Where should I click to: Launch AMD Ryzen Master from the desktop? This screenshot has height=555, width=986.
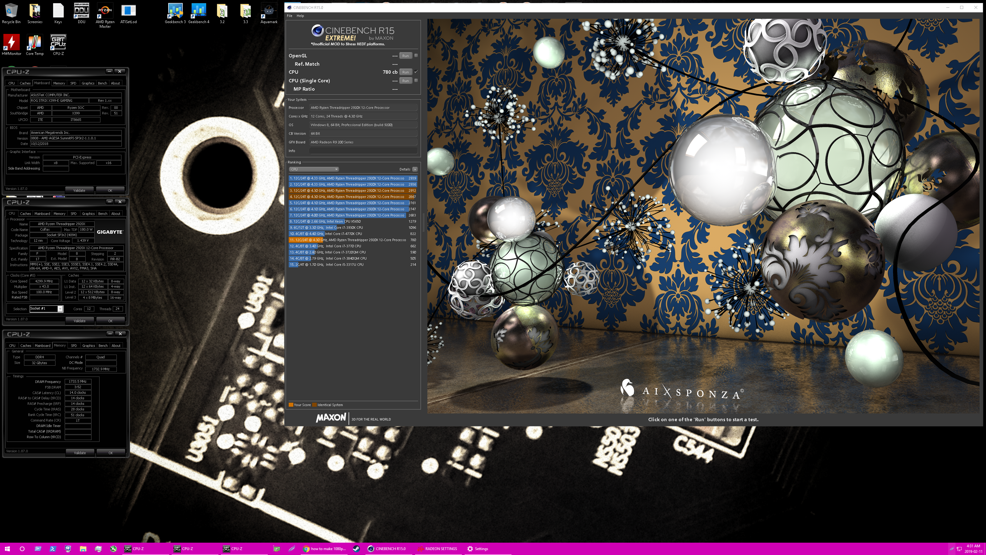[x=105, y=16]
